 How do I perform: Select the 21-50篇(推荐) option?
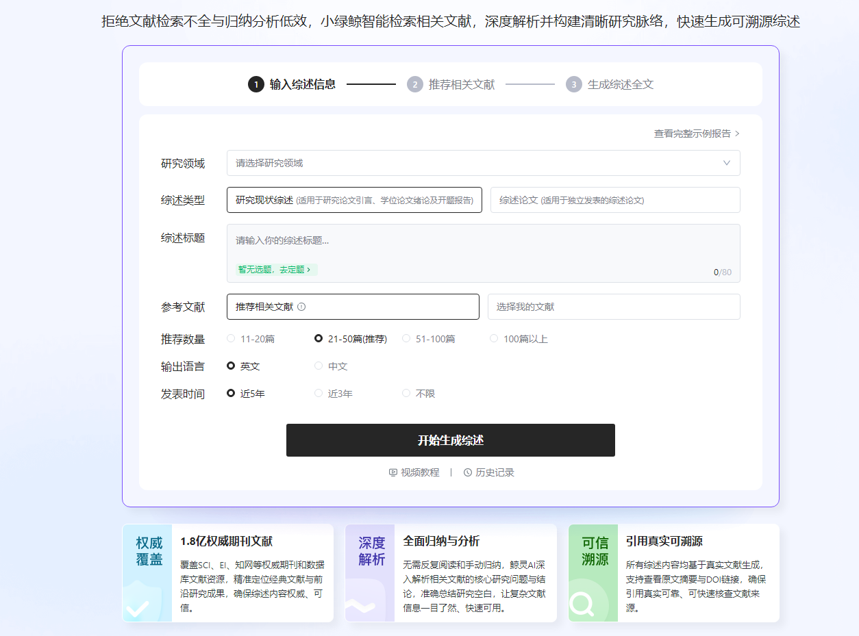(351, 339)
